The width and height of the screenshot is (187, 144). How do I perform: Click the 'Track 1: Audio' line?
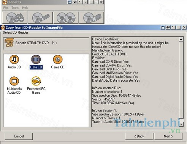(x=118, y=122)
